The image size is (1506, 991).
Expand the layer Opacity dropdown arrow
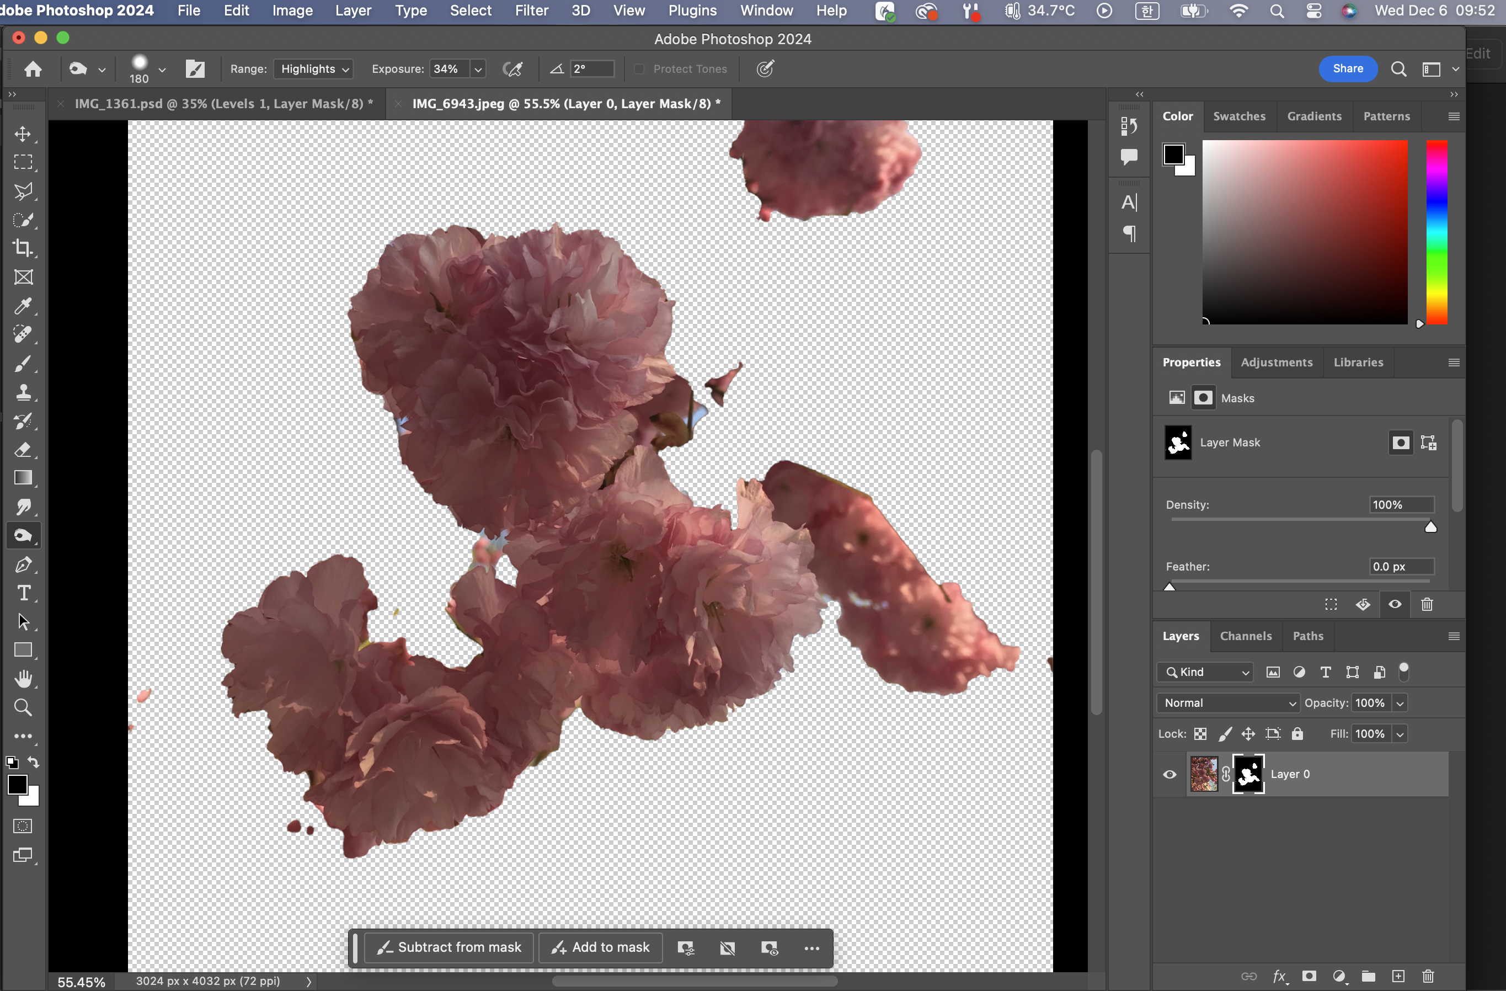pos(1400,703)
